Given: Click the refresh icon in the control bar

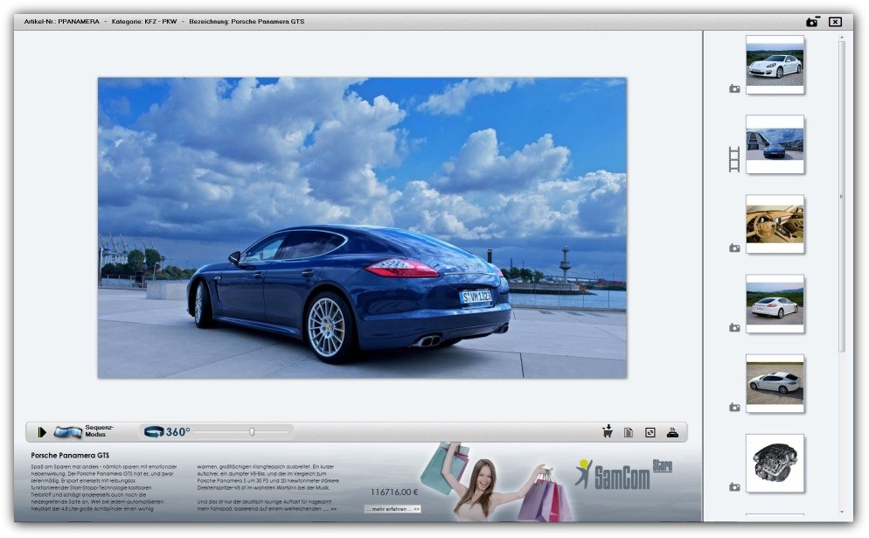Looking at the screenshot, I should click(x=650, y=432).
